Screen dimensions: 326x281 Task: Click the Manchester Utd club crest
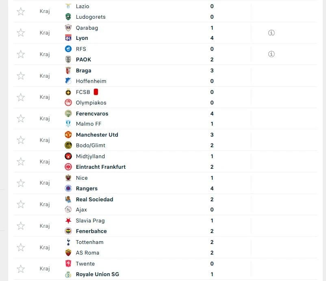[x=68, y=135]
